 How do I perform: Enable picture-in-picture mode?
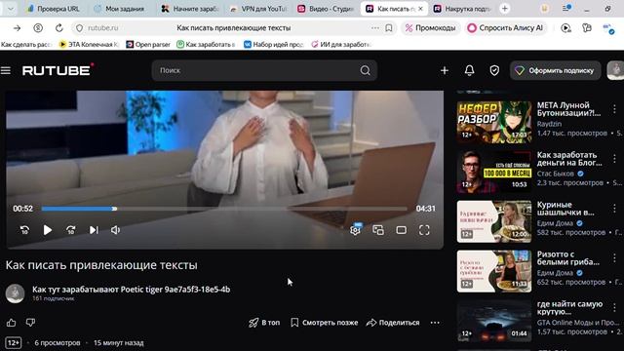click(x=378, y=230)
